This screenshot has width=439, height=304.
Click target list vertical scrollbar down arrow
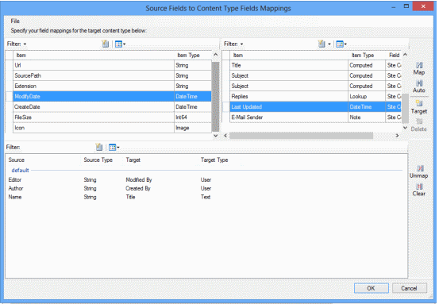coord(405,128)
